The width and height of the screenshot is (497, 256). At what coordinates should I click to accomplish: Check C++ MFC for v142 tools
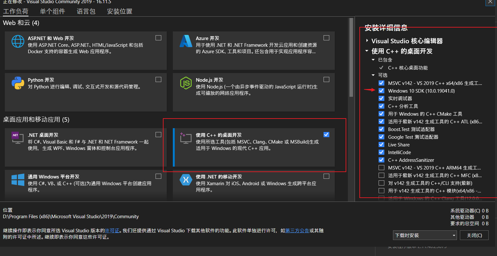381,175
